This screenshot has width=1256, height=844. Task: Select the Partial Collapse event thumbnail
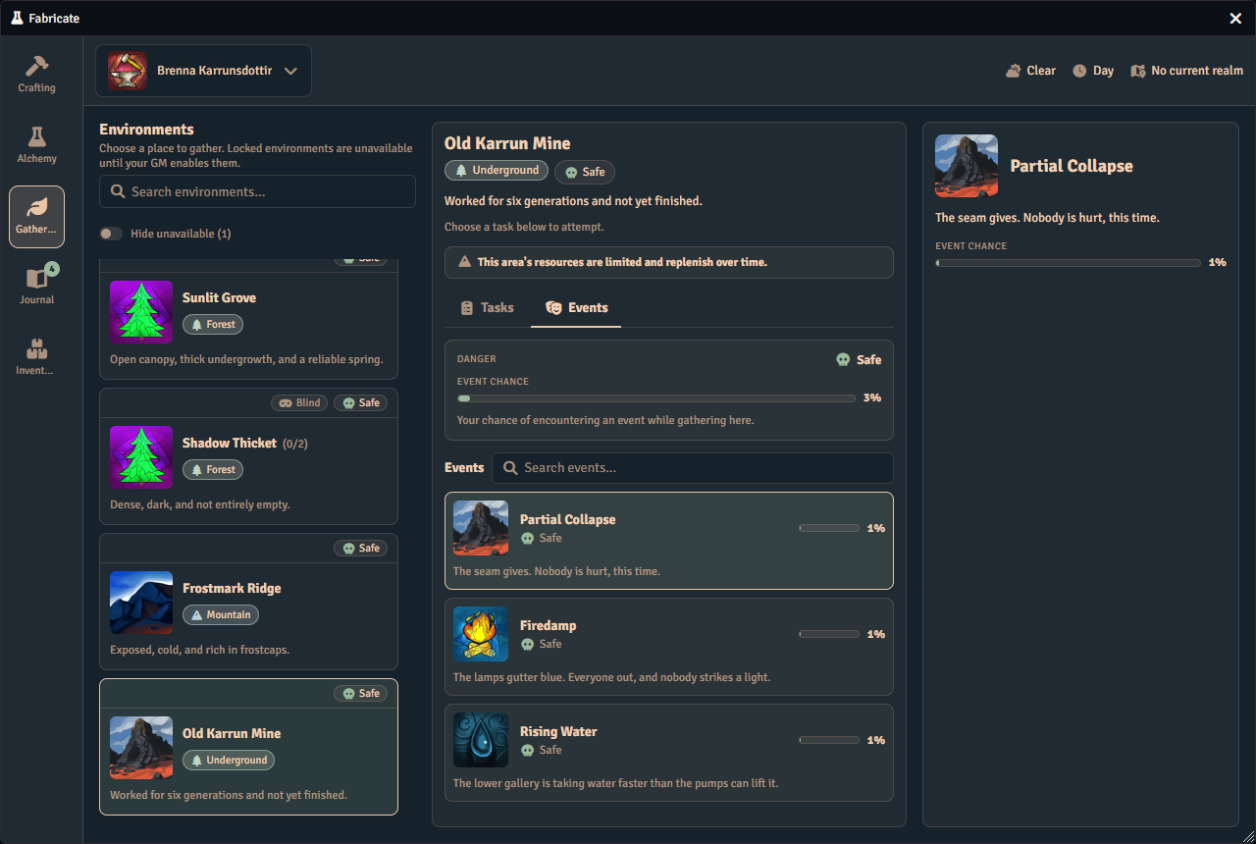pos(481,528)
